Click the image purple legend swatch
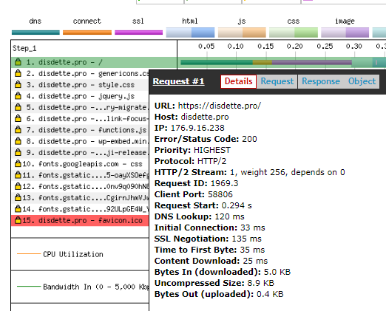The width and height of the screenshot is (386, 311). [x=345, y=33]
